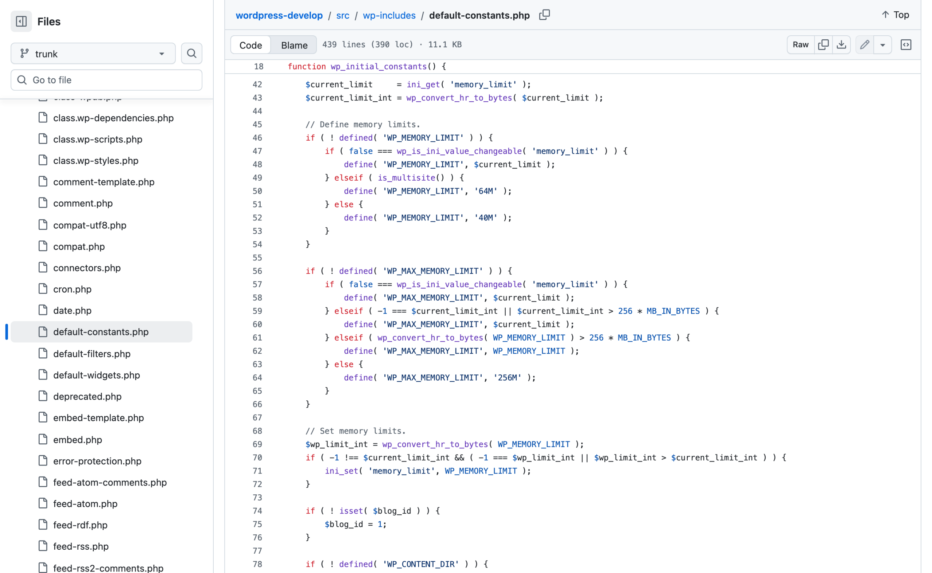Screen dimensions: 932x573
Task: Open embed.php in file tree
Action: (x=102, y=440)
